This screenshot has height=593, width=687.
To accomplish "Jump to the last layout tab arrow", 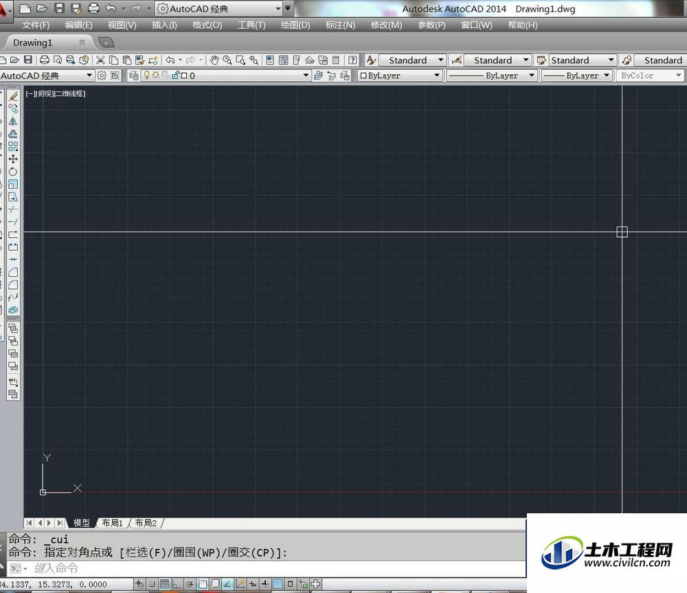I will click(x=60, y=523).
